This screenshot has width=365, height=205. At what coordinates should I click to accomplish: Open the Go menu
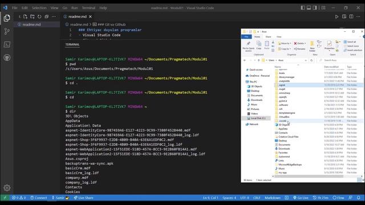pos(64,7)
